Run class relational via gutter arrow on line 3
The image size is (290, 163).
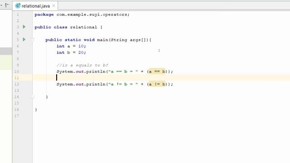coord(24,27)
